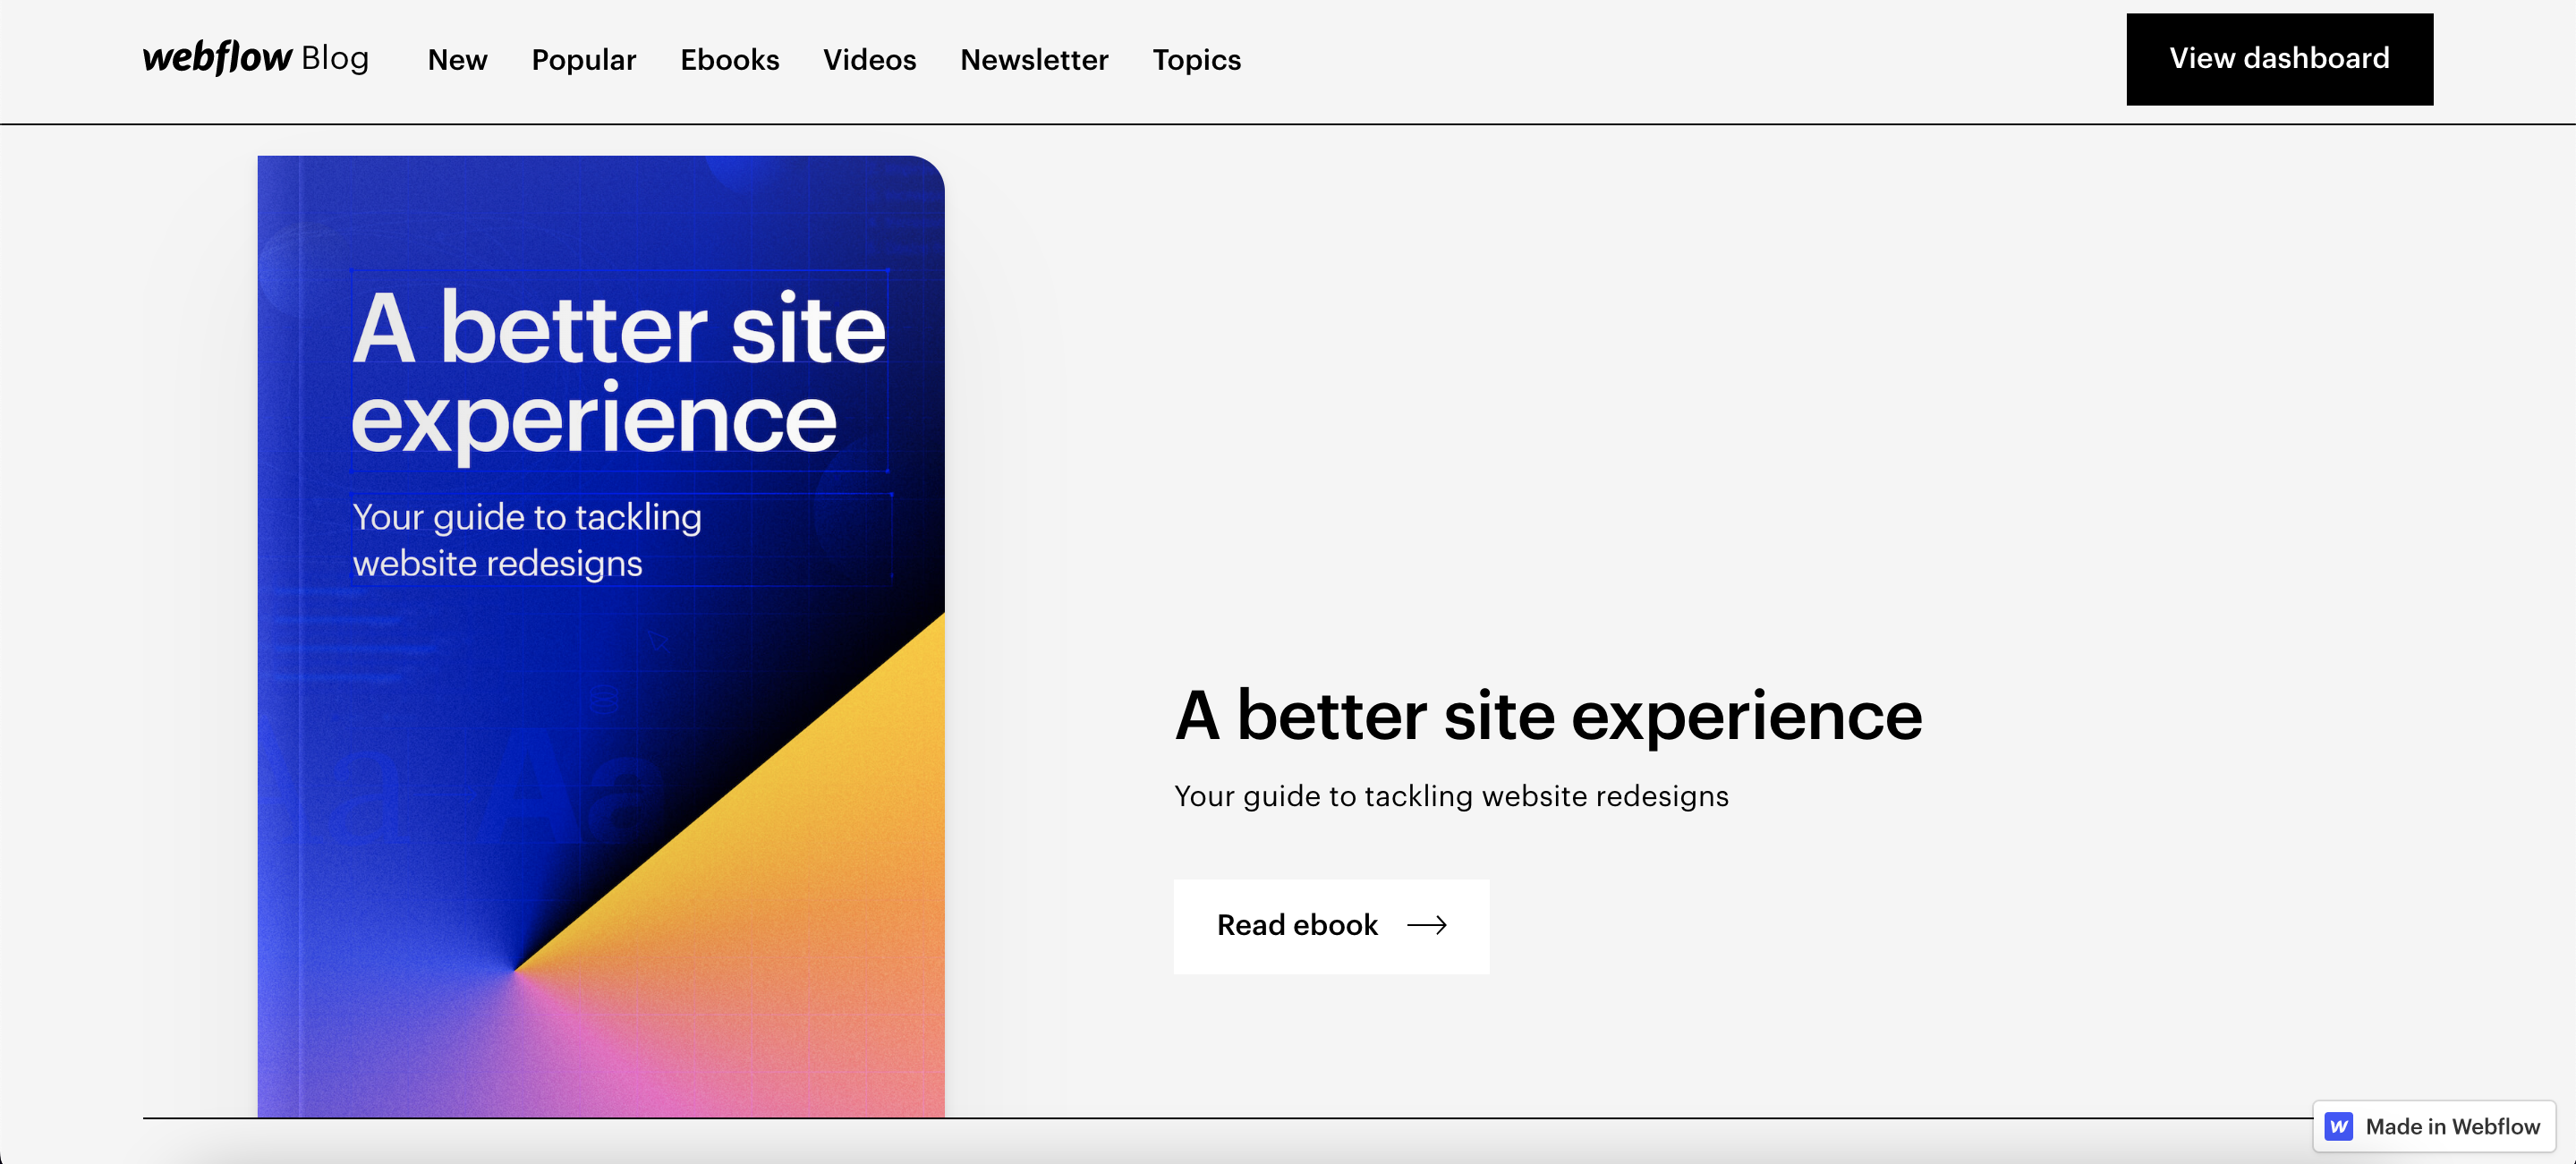Go to the Popular section
The width and height of the screenshot is (2576, 1164).
tap(583, 60)
